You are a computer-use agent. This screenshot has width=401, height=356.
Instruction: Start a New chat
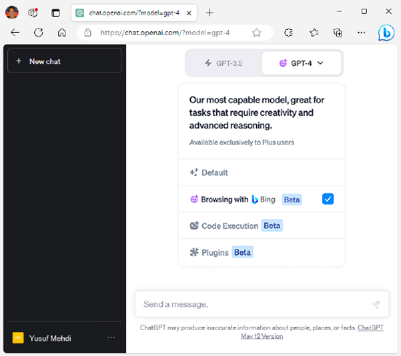pos(64,61)
